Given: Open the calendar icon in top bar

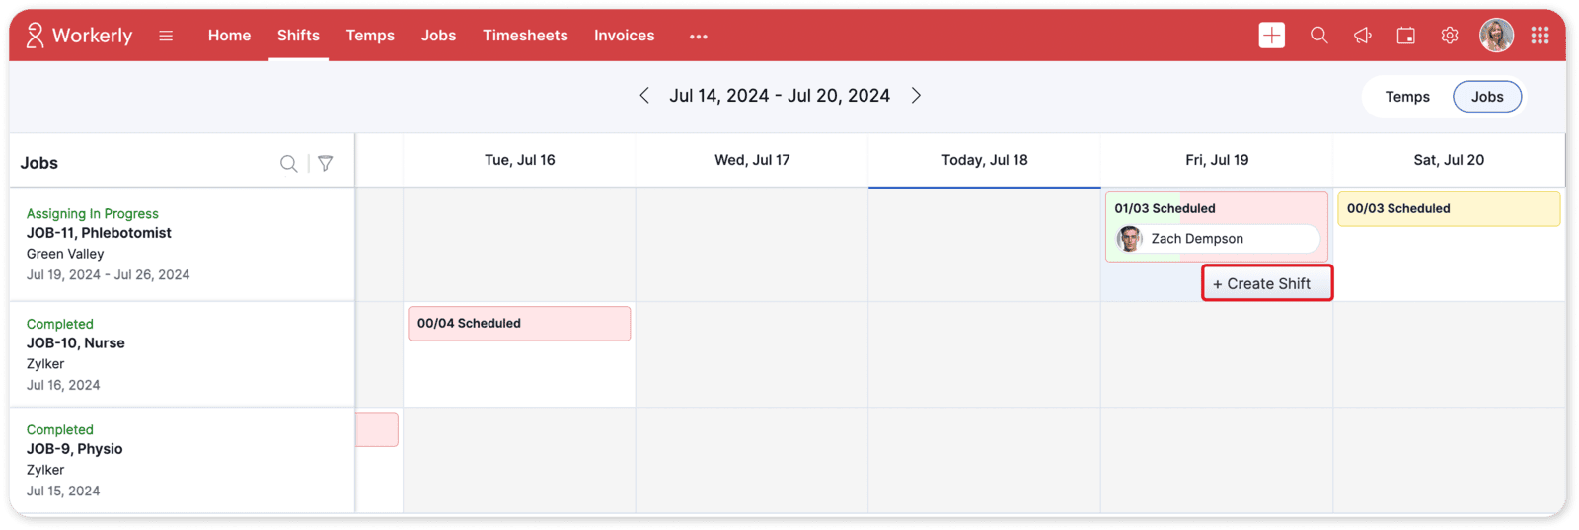Looking at the screenshot, I should (1406, 36).
